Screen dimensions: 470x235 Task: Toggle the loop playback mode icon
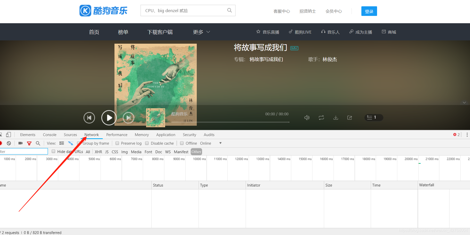pyautogui.click(x=321, y=118)
